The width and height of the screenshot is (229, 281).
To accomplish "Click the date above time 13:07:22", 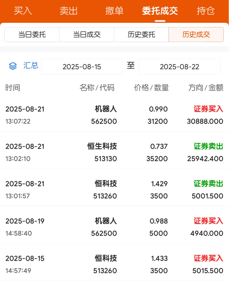I will pos(25,109).
